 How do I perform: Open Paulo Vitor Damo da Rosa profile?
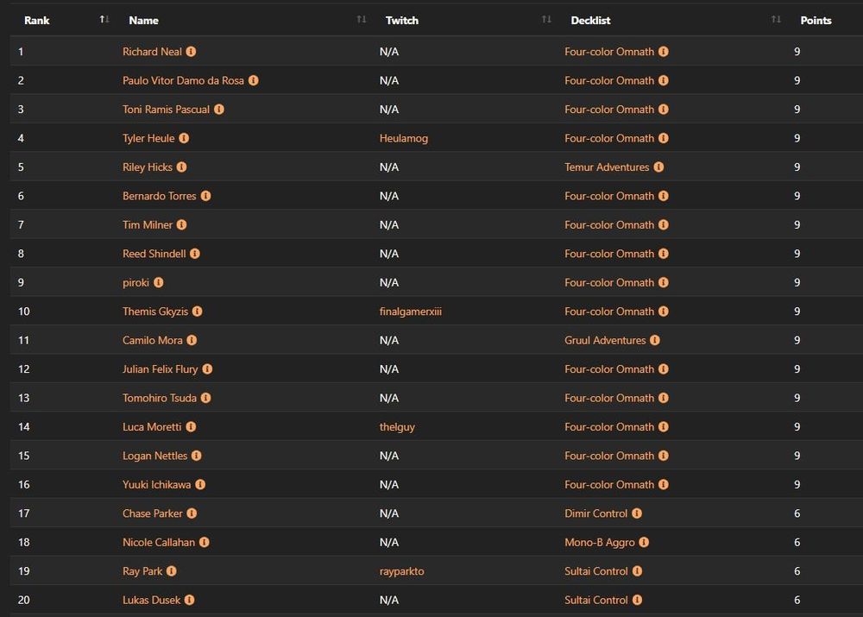183,80
